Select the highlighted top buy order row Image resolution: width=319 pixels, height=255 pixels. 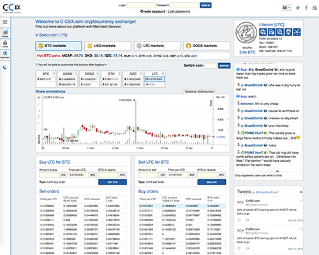coord(182,206)
